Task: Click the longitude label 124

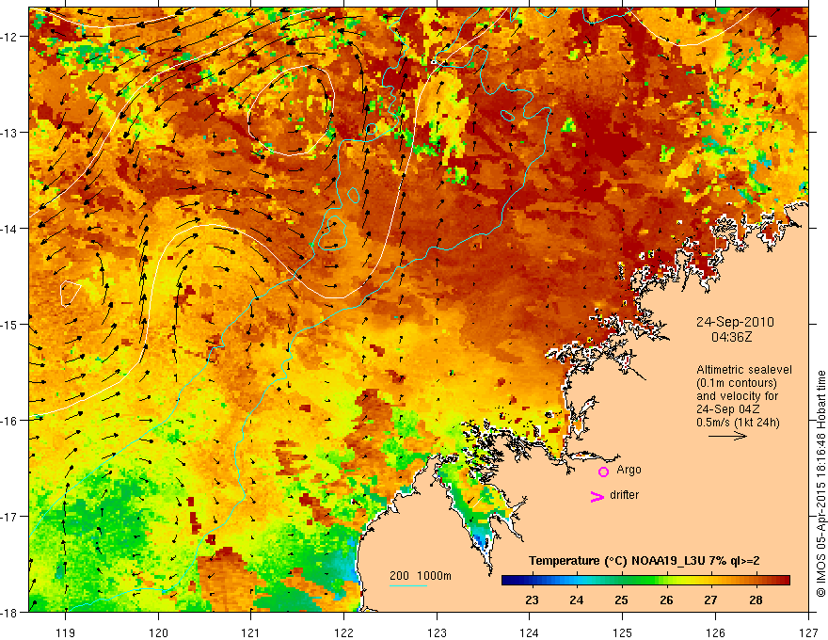Action: [x=530, y=632]
